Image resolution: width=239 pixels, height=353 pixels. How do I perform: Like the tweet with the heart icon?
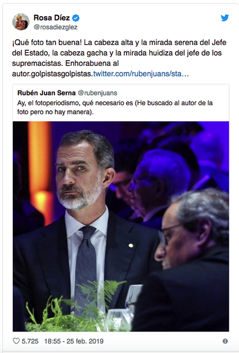point(16,341)
